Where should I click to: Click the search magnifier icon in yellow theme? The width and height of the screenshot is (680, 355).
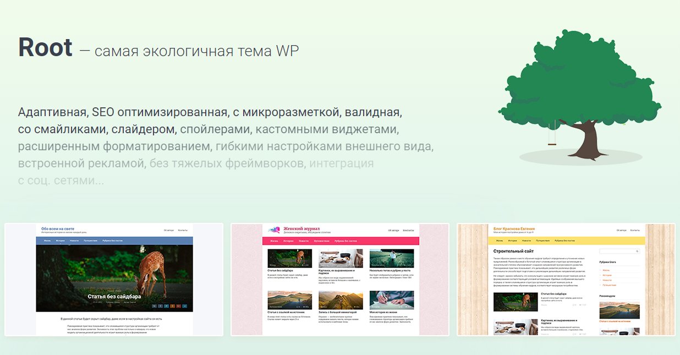click(638, 251)
